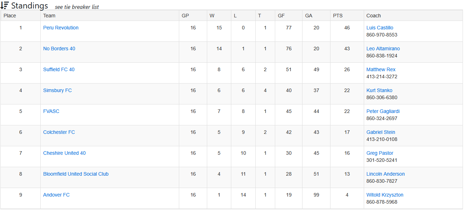Click the Simsbury FC team name
This screenshot has width=464, height=210.
[x=57, y=90]
